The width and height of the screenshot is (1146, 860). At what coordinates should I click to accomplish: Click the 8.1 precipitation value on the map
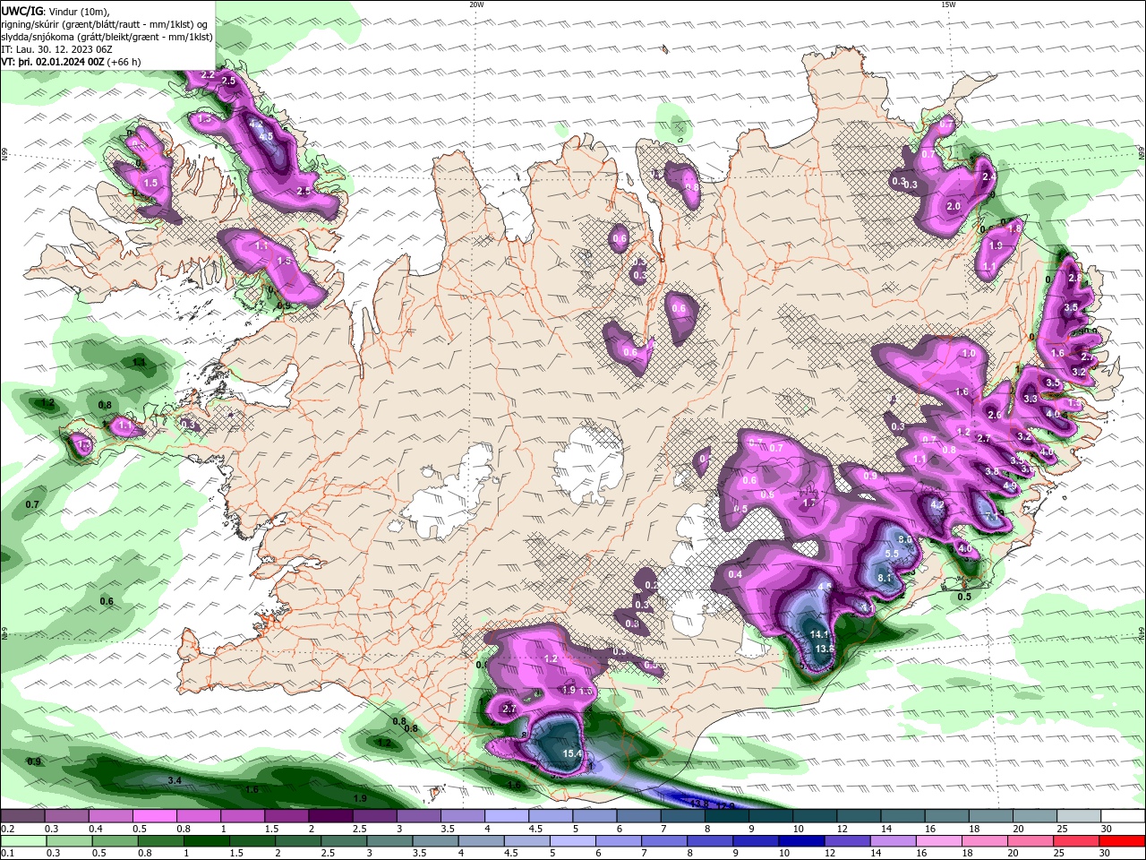click(885, 579)
